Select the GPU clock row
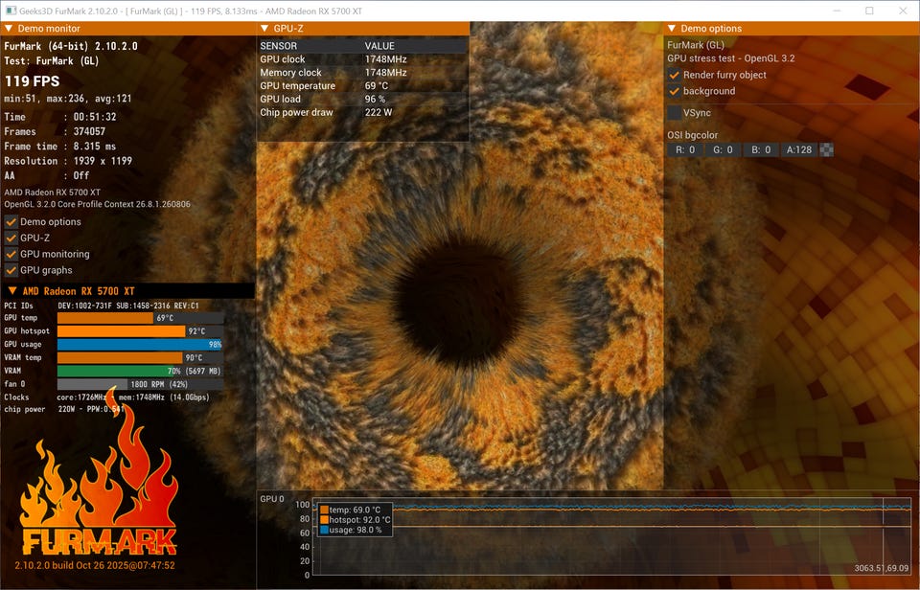 point(362,59)
